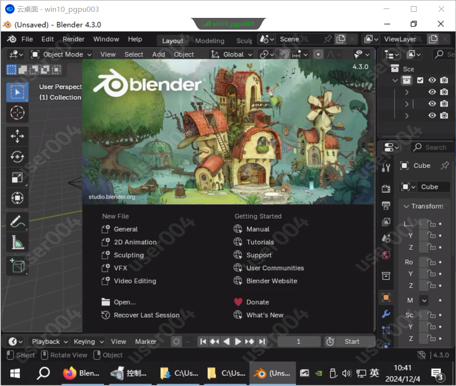Viewport: 456px width, 386px height.
Task: Activate the Move tool
Action: click(17, 137)
